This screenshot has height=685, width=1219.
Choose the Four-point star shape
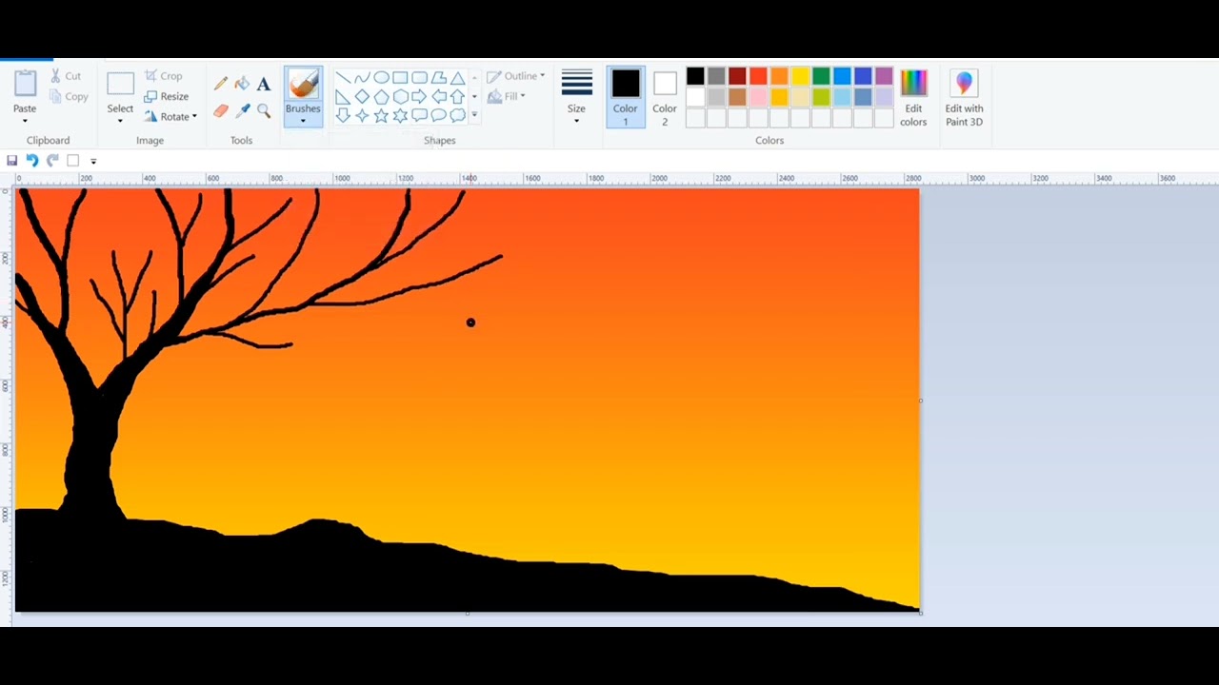click(x=362, y=116)
